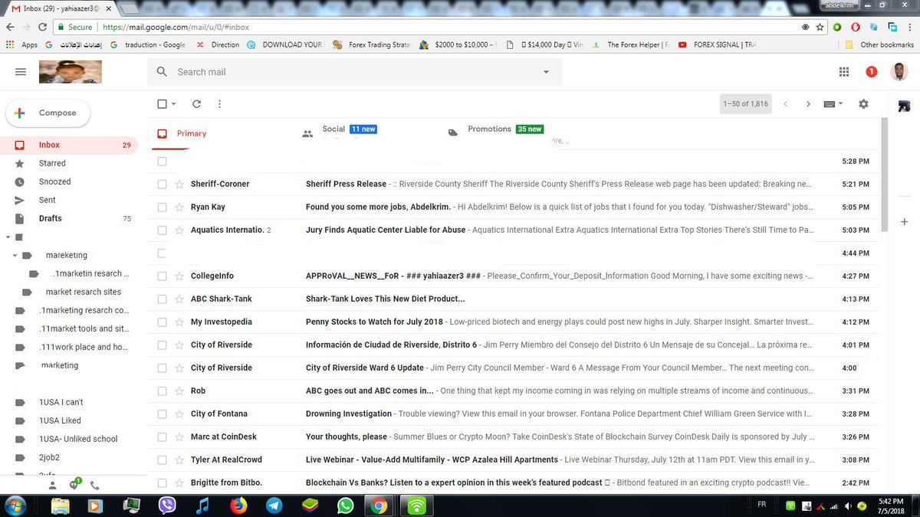Open the select-all dropdown arrow
The width and height of the screenshot is (920, 517).
[x=174, y=104]
